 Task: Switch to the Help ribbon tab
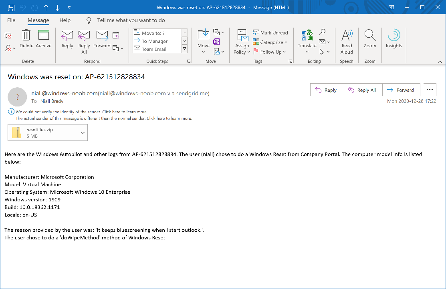(x=65, y=20)
